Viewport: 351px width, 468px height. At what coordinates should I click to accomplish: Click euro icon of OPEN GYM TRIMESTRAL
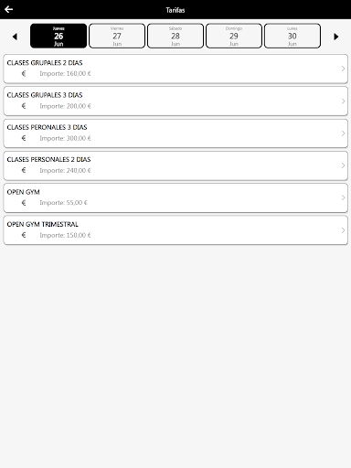[x=24, y=235]
